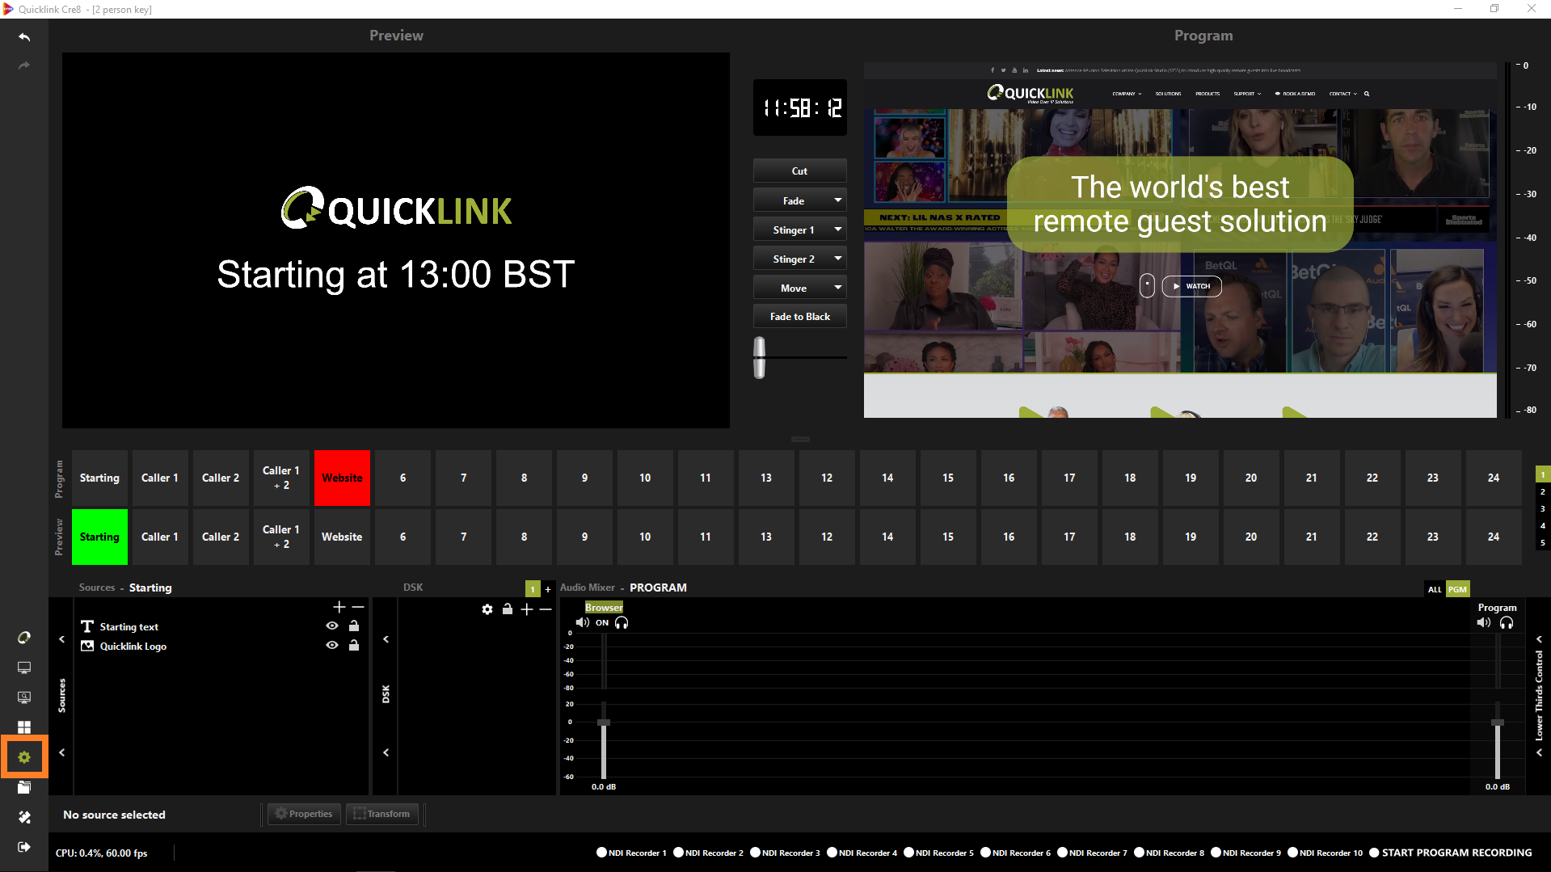Screen dimensions: 1551x872
Task: Switch audio mixer to ALL tab
Action: pos(1434,589)
